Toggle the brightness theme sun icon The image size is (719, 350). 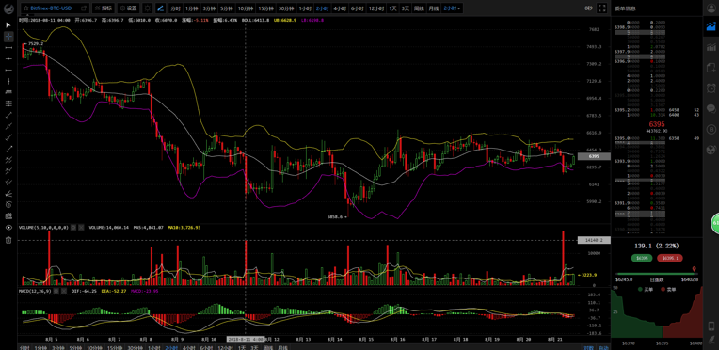(x=147, y=8)
